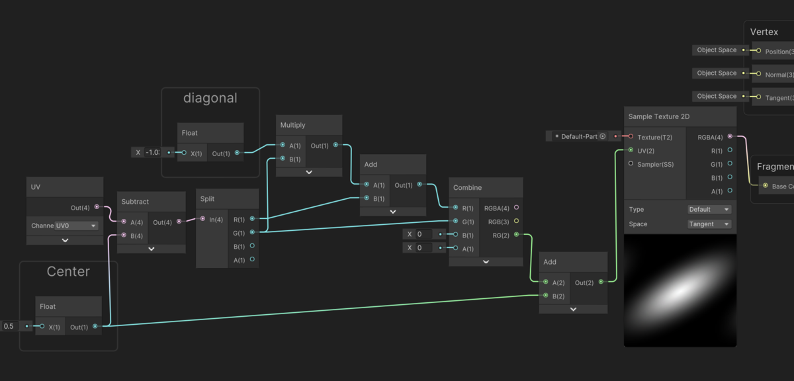794x381 pixels.
Task: Click the Fragment Base Color input port
Action: click(x=766, y=186)
